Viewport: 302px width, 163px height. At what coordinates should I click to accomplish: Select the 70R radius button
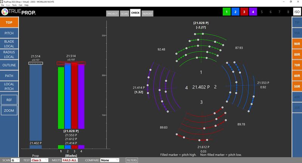[296, 66]
